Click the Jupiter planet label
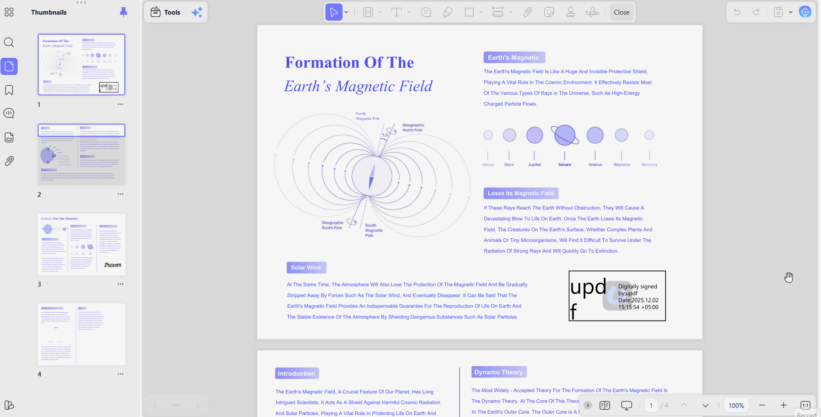 tap(535, 165)
